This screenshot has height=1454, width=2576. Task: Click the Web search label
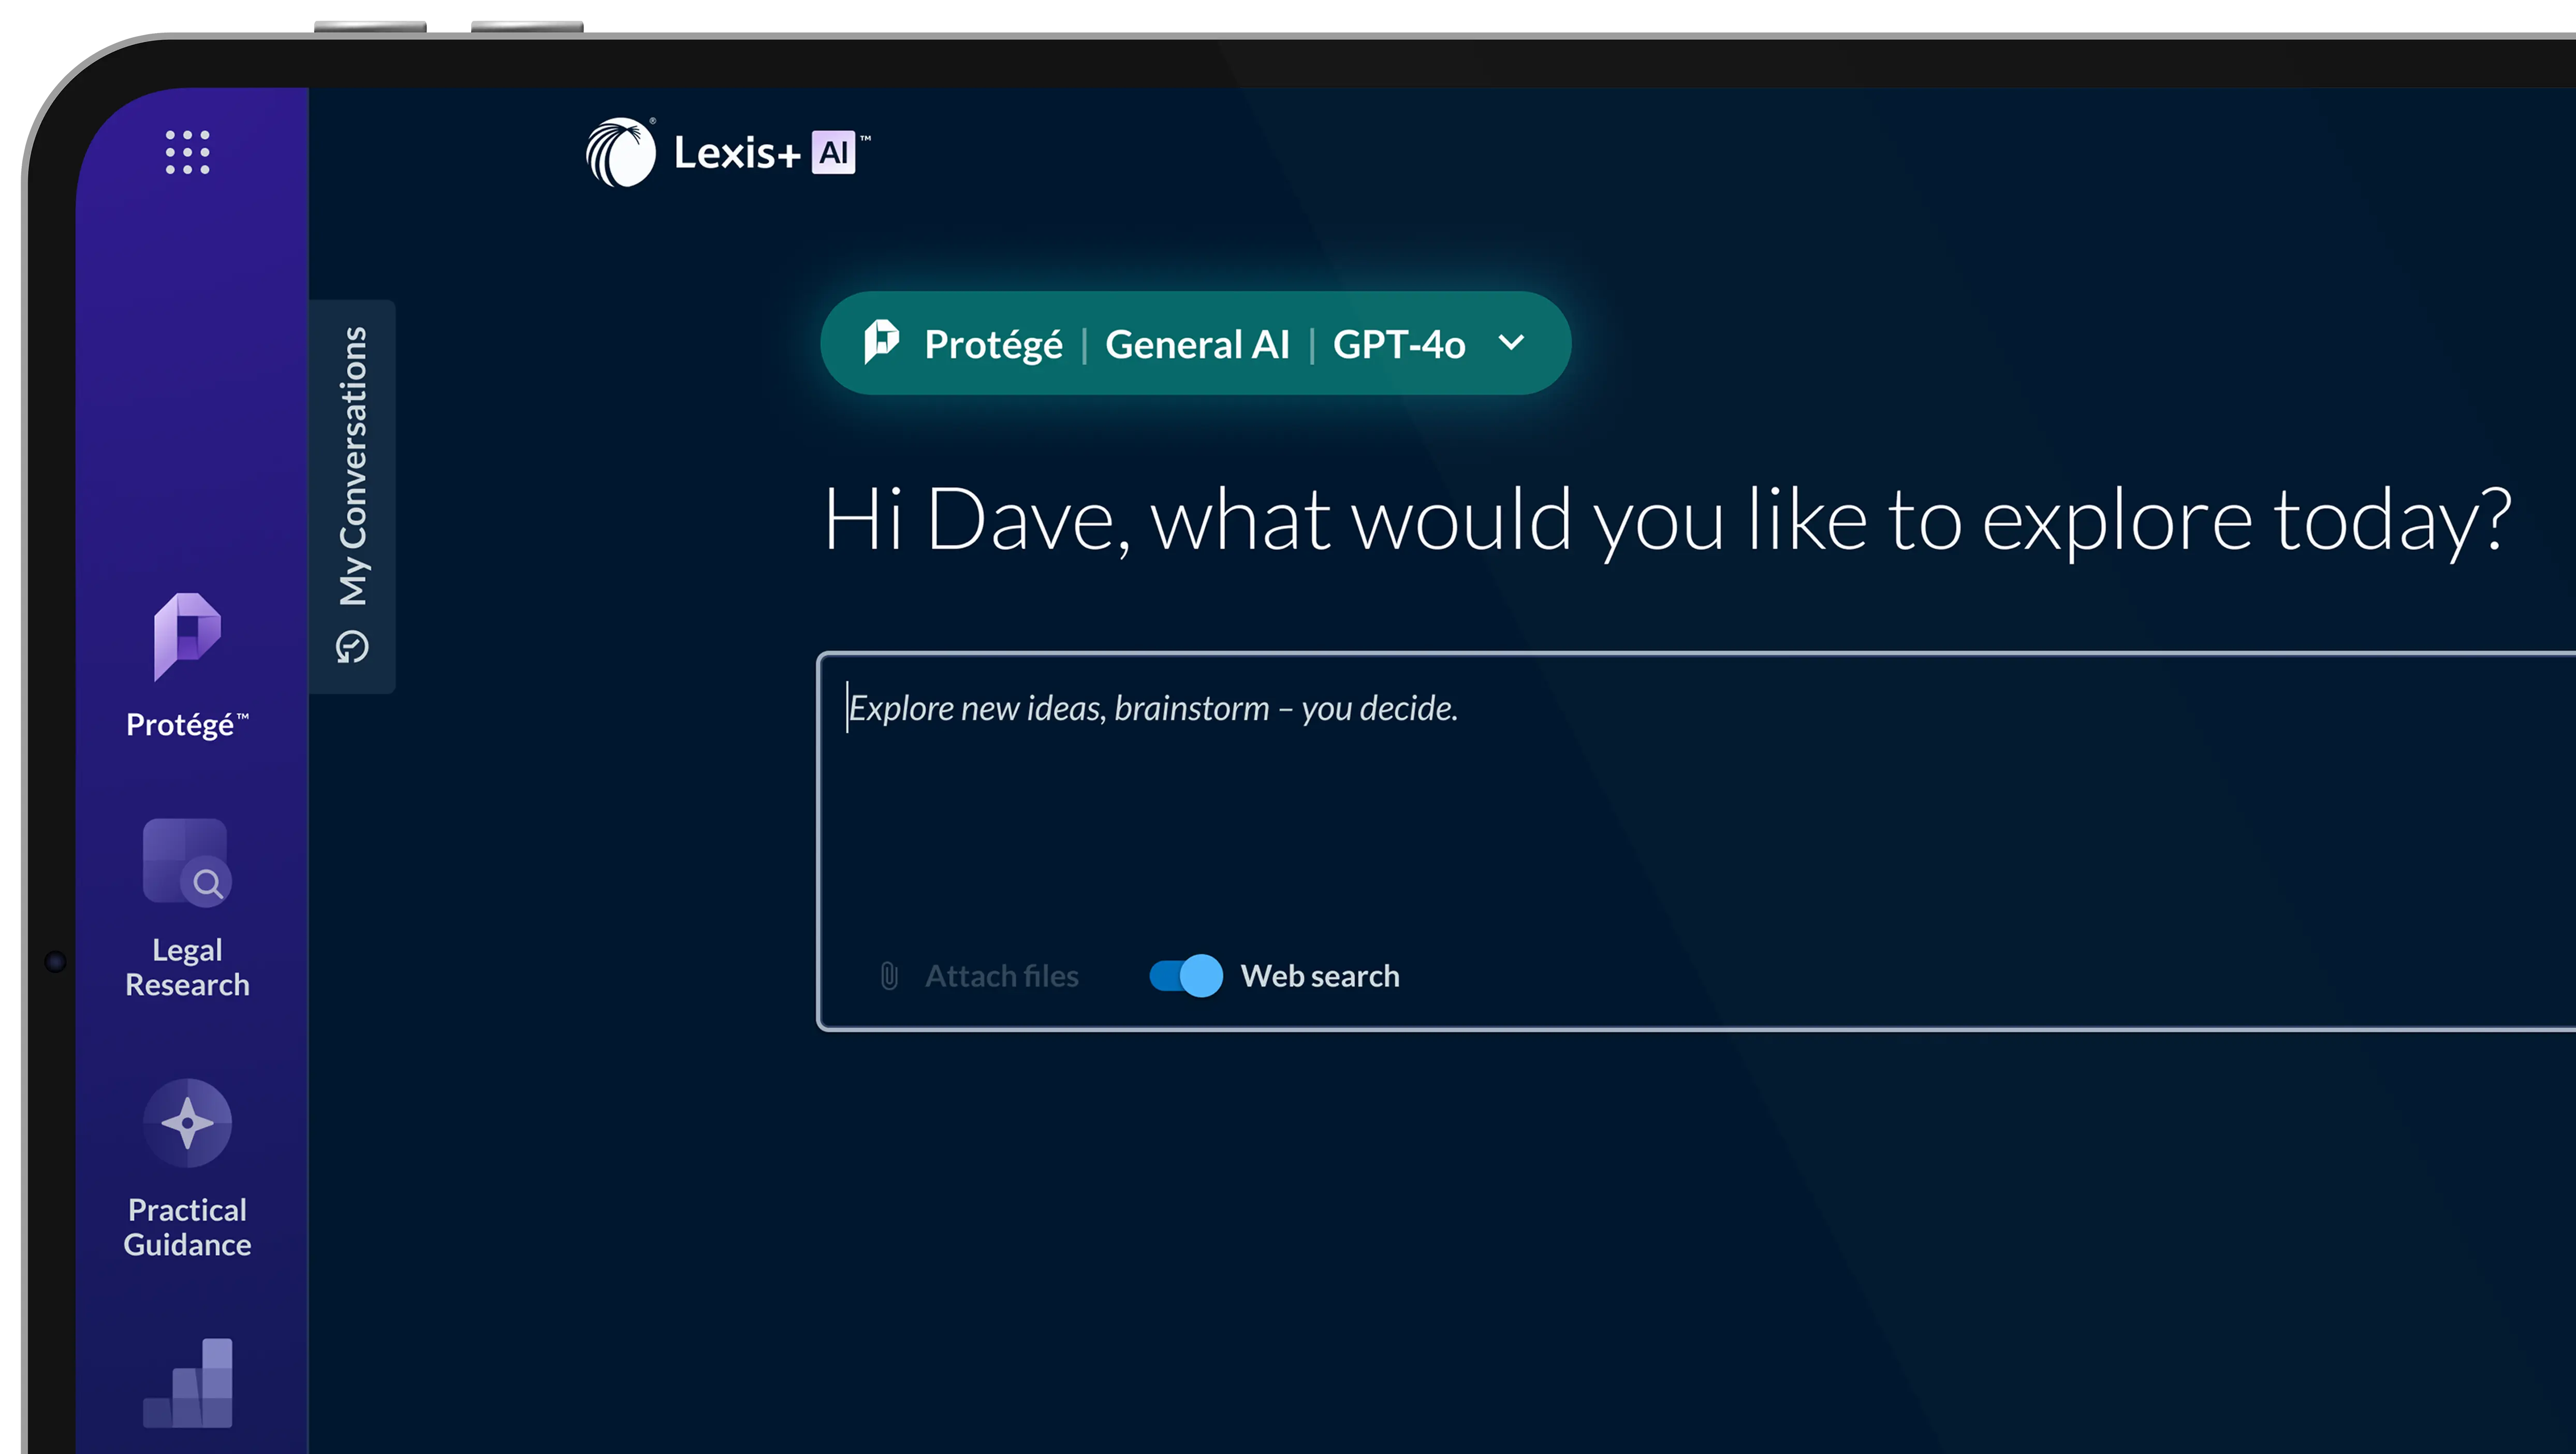(x=1319, y=976)
